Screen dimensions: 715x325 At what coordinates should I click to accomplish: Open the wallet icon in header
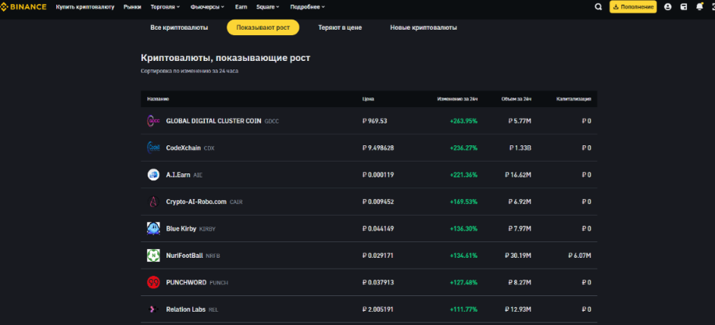(x=684, y=7)
